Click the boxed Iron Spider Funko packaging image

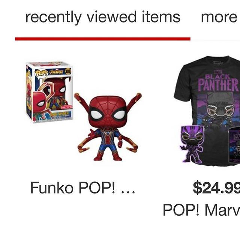tap(49, 92)
